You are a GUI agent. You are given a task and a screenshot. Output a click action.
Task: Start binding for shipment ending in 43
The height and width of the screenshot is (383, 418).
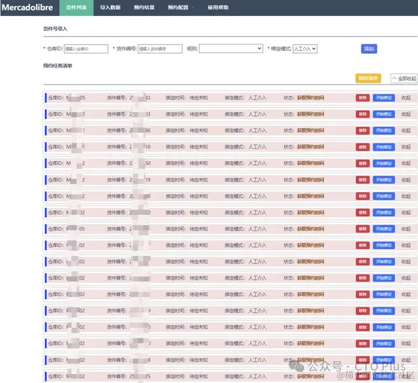[384, 98]
